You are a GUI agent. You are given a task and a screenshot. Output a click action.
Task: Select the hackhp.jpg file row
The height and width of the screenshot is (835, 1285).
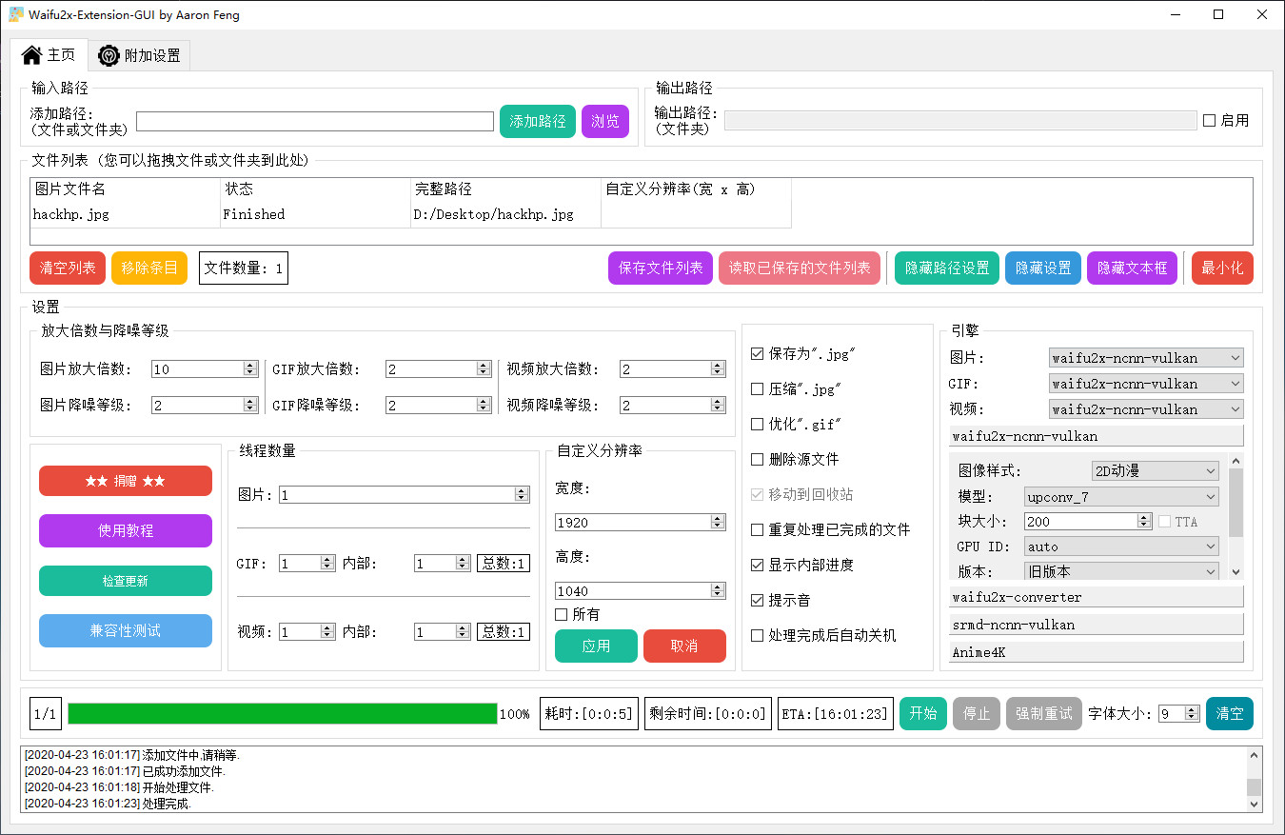point(410,214)
